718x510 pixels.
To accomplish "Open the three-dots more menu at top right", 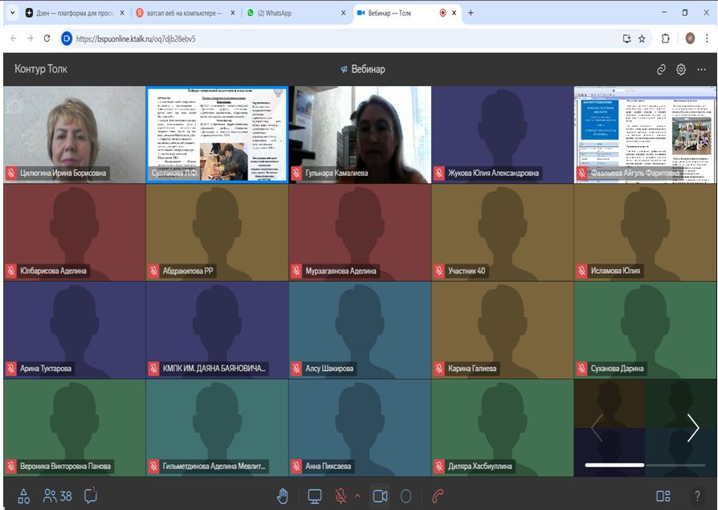I will coord(701,70).
